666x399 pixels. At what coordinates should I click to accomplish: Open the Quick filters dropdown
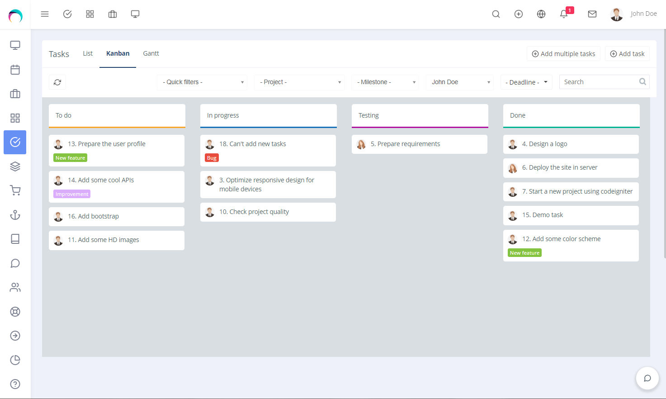point(202,82)
